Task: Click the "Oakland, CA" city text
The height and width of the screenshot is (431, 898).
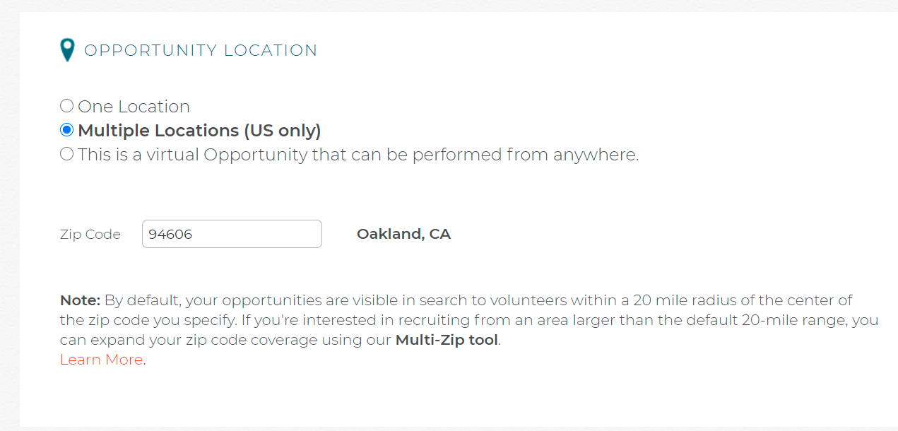Action: [x=403, y=234]
